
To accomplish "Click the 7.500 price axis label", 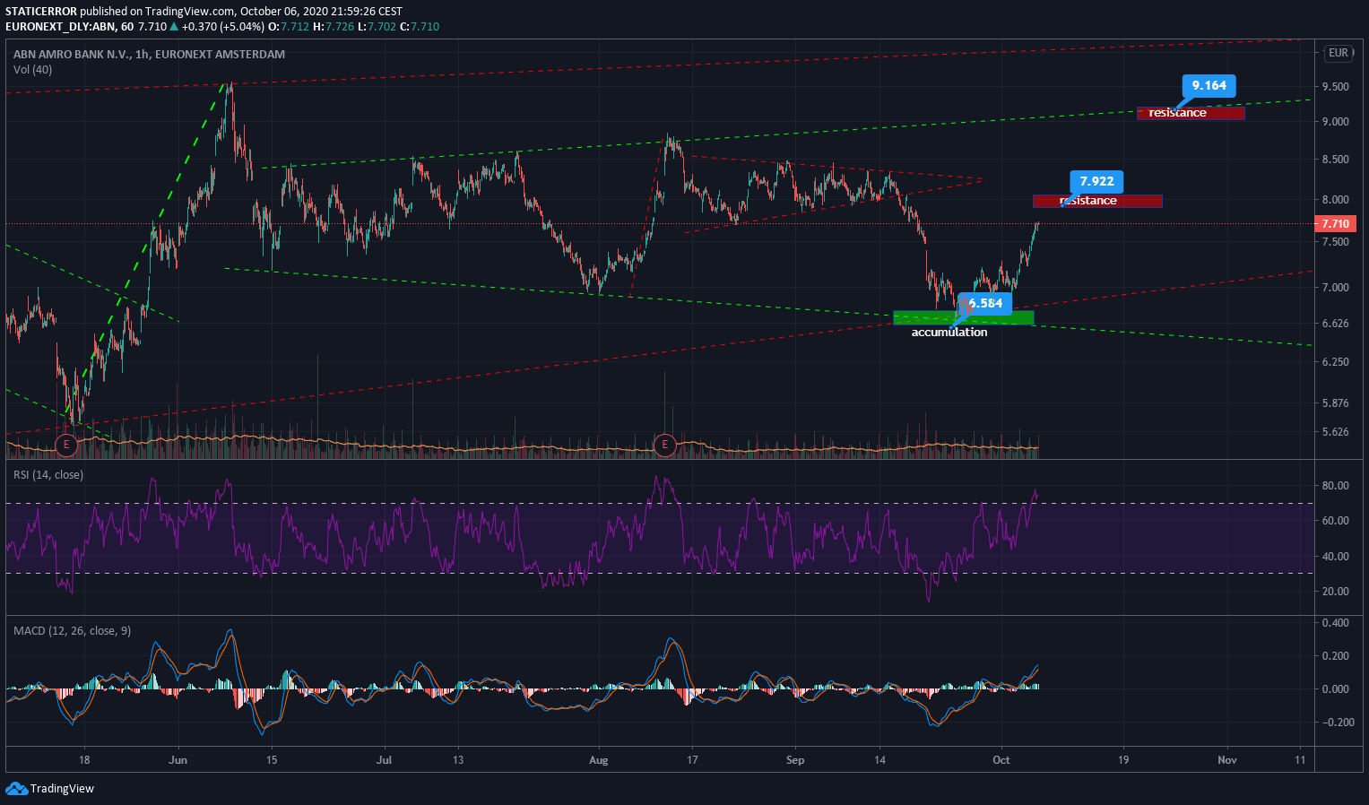I will click(1335, 242).
